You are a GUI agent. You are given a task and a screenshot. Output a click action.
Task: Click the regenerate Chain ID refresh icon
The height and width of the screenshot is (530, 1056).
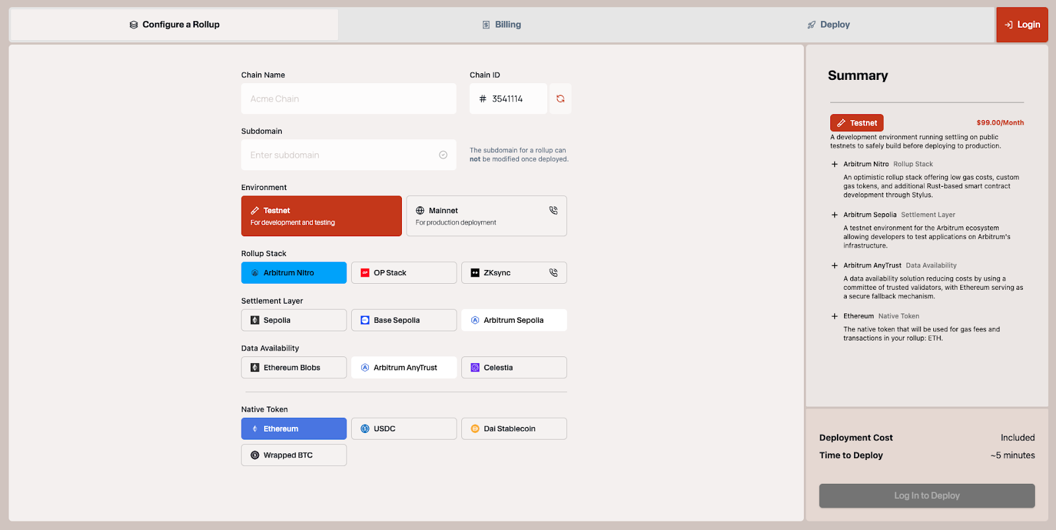560,99
